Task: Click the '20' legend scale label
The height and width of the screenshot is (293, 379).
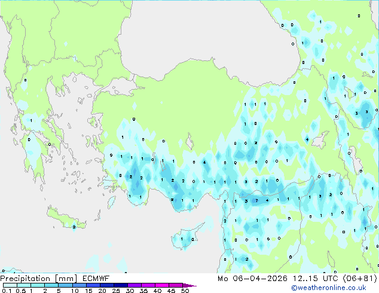Action: pyautogui.click(x=102, y=291)
